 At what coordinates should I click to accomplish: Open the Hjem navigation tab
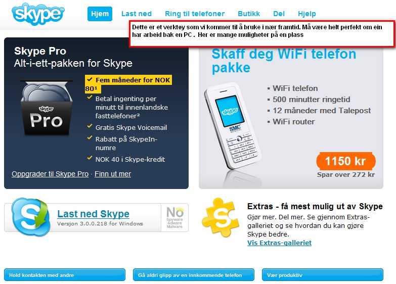click(x=100, y=14)
